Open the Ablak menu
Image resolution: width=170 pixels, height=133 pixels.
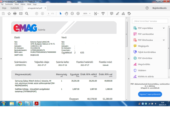[29, 4]
